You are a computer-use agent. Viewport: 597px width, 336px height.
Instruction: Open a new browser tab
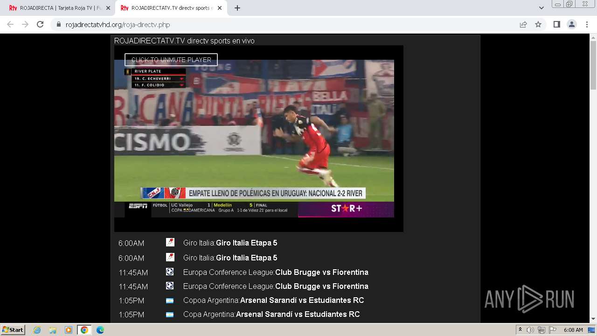[237, 8]
